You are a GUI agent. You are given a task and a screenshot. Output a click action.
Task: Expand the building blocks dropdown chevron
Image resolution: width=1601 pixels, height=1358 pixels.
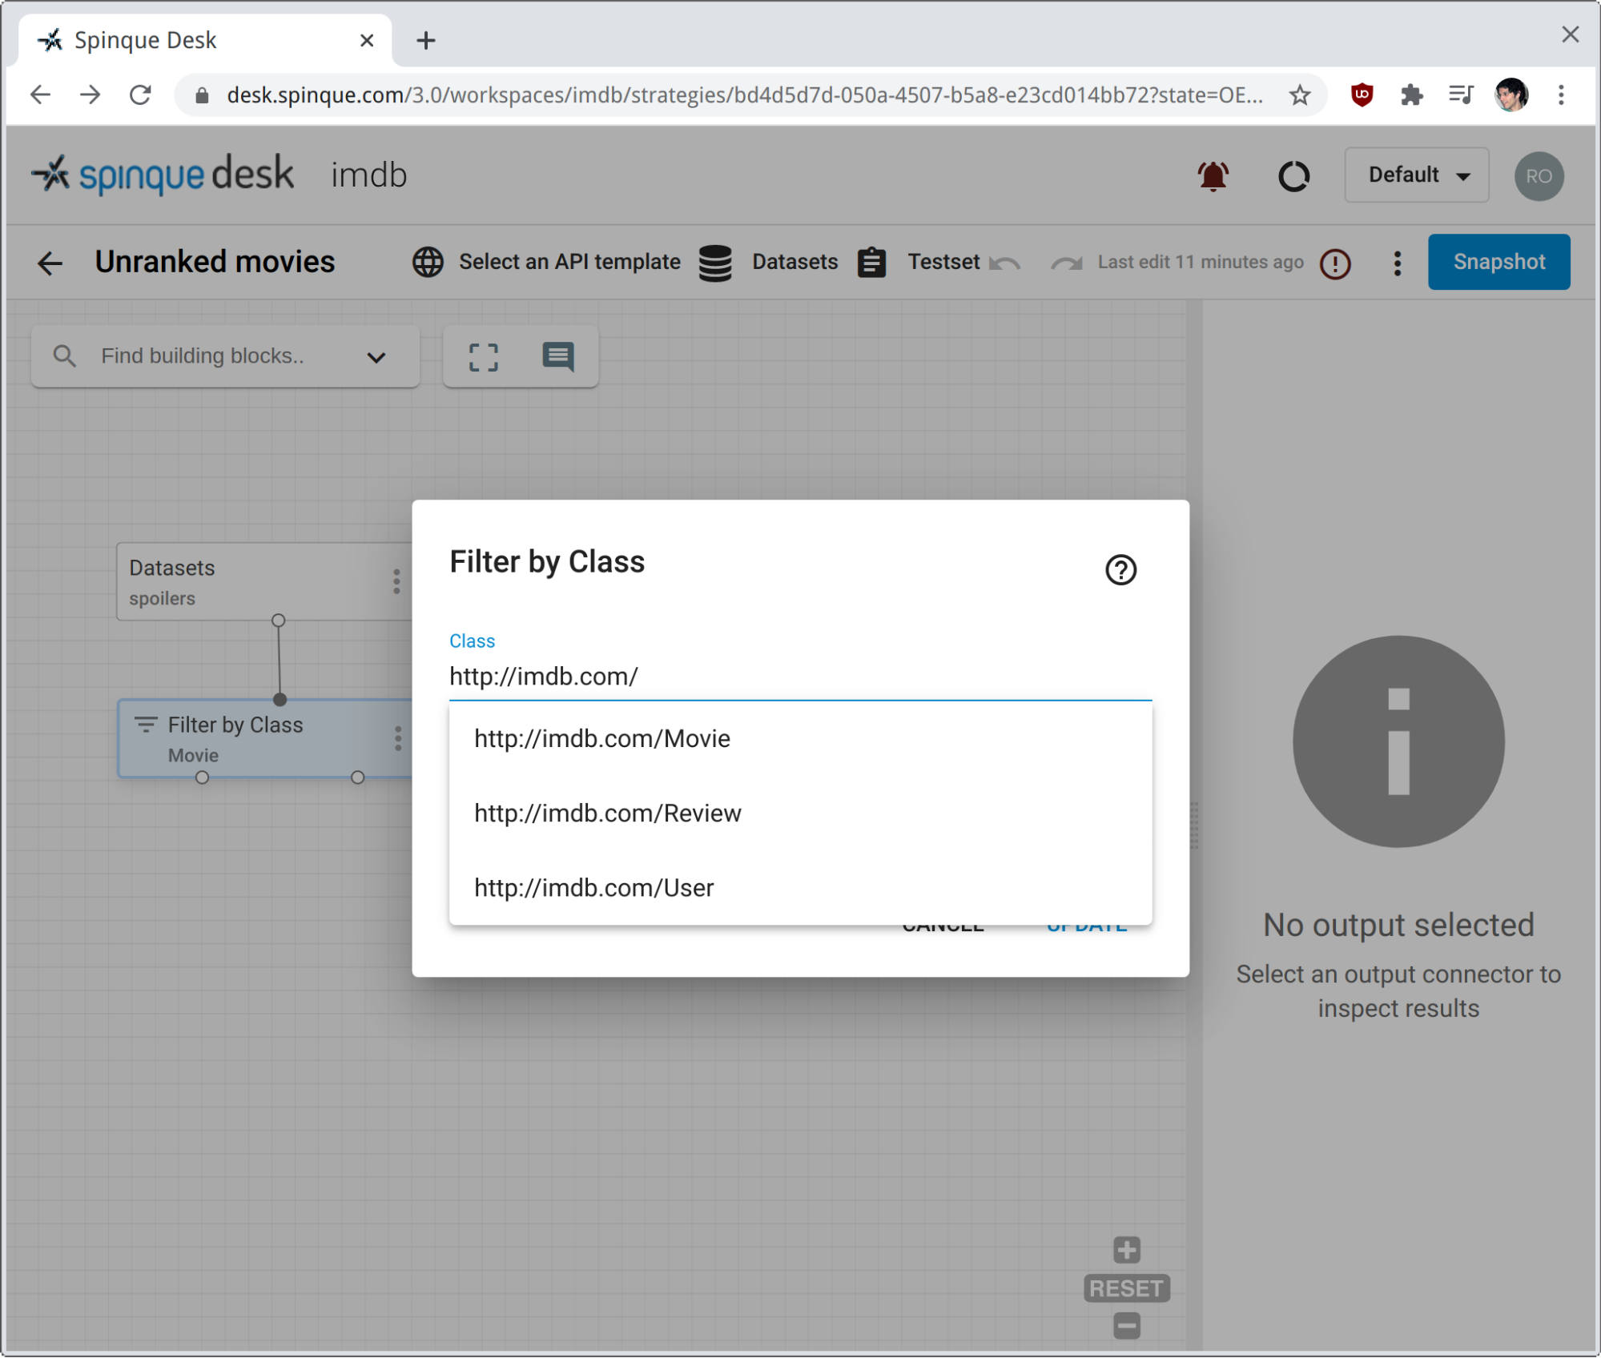376,357
